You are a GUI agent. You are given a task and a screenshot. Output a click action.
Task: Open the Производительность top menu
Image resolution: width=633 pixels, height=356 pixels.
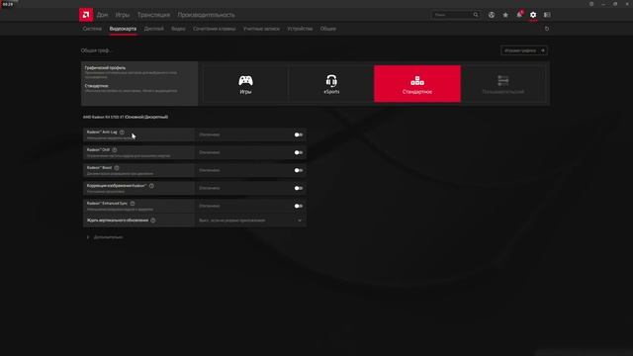tap(206, 15)
